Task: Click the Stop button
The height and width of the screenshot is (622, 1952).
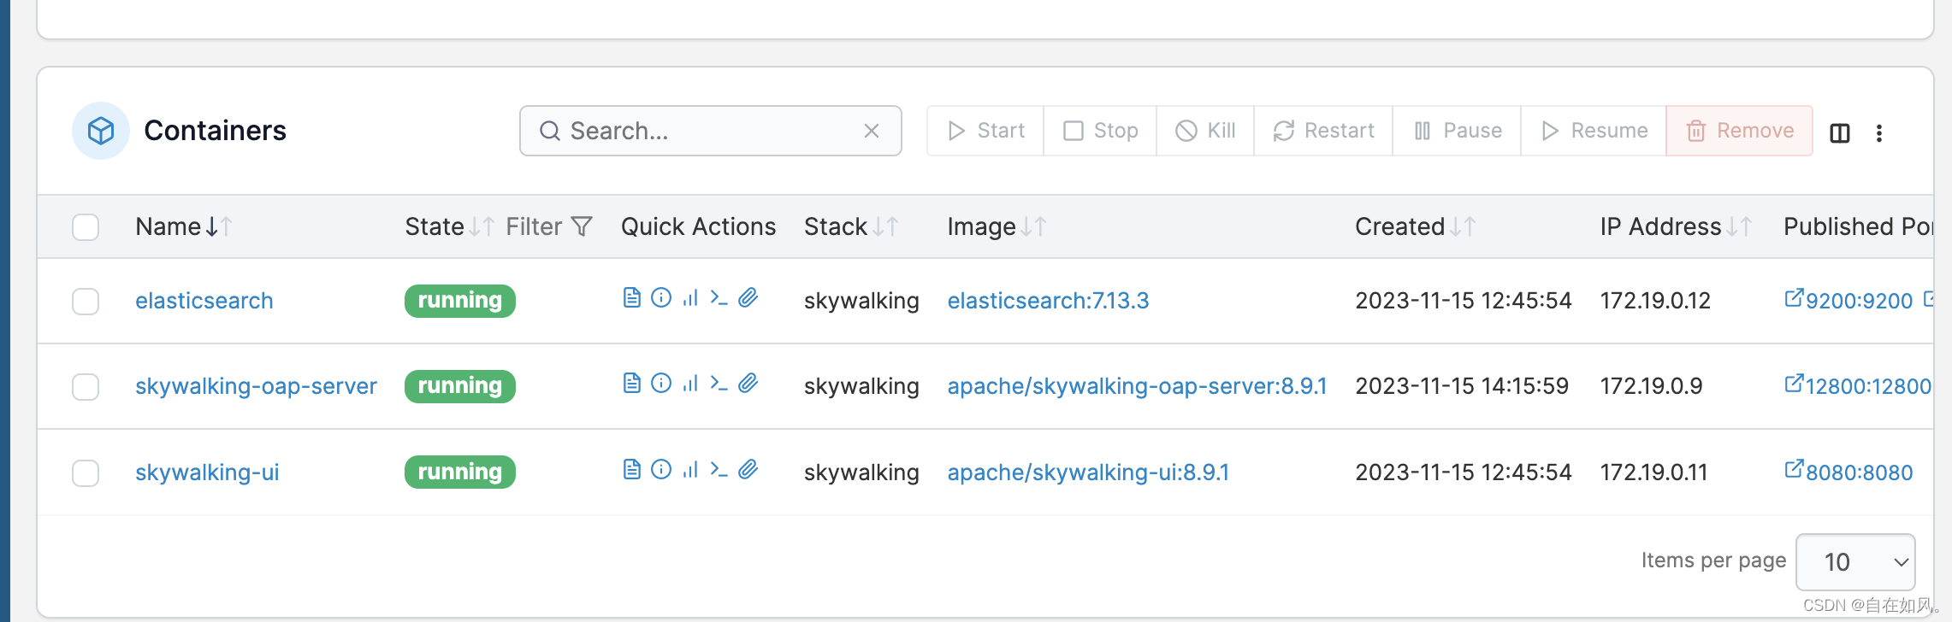Action: coord(1100,131)
